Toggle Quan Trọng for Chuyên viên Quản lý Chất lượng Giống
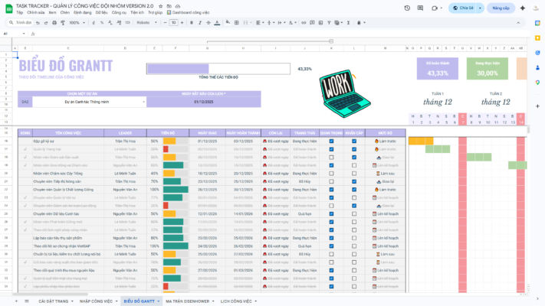 click(x=331, y=190)
